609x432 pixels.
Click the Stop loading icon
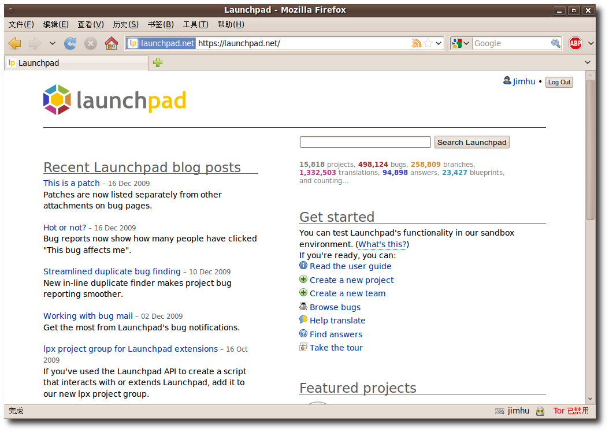(91, 43)
